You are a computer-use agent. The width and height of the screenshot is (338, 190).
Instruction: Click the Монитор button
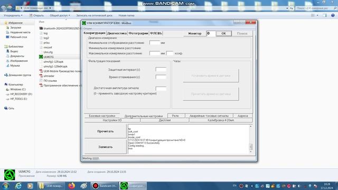pyautogui.click(x=195, y=33)
